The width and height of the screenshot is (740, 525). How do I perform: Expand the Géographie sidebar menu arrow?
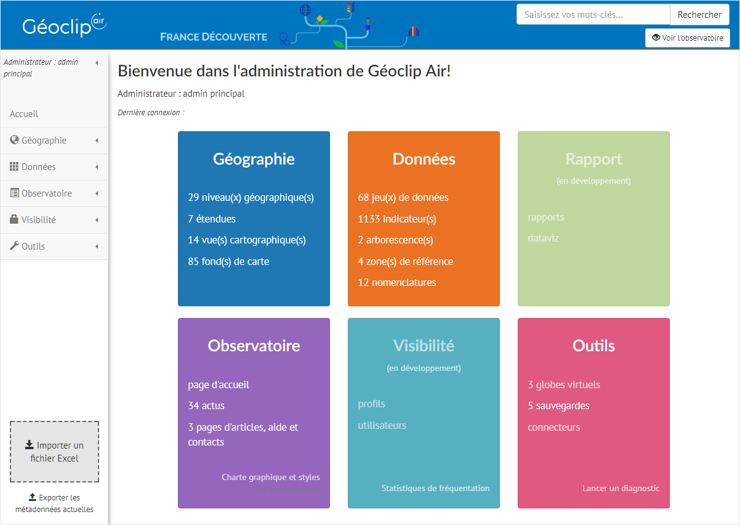(97, 140)
